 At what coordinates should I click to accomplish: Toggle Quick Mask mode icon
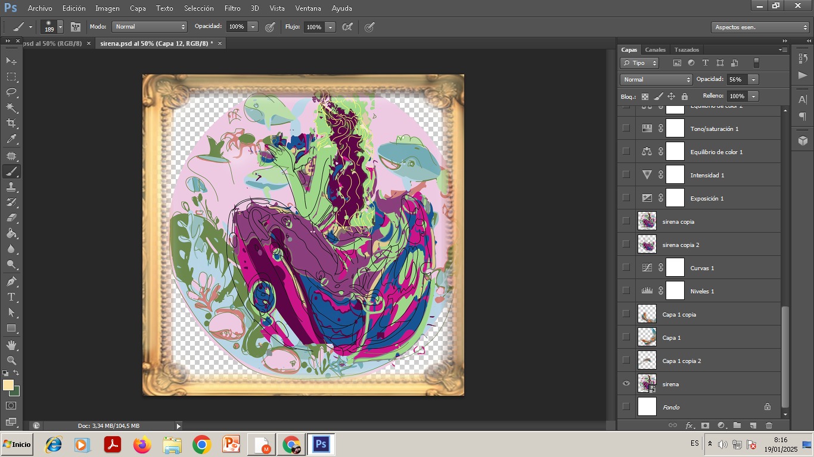point(11,406)
